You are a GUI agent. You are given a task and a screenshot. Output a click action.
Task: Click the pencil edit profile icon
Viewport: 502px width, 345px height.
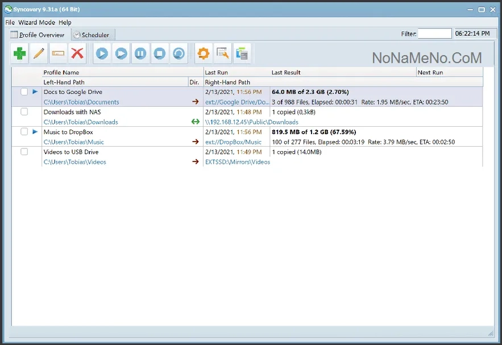point(39,53)
